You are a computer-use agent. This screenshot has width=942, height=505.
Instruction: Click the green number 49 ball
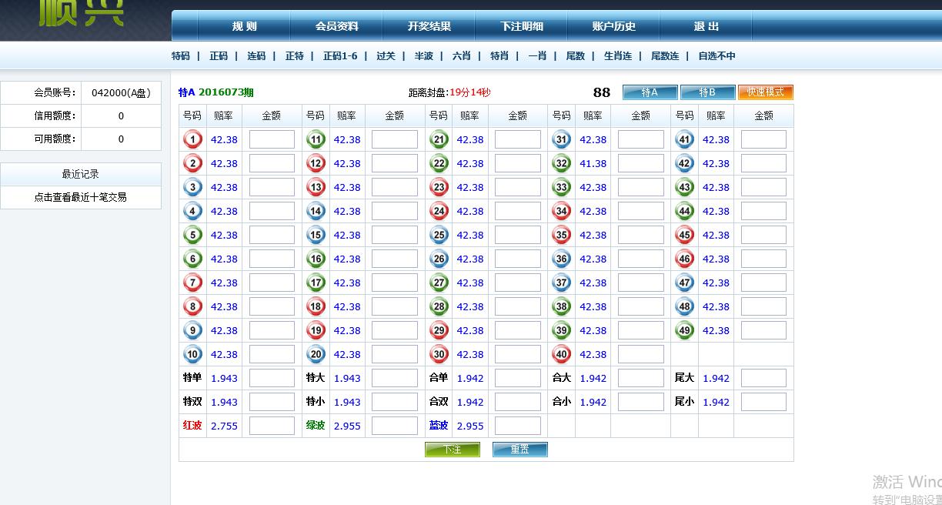click(685, 331)
